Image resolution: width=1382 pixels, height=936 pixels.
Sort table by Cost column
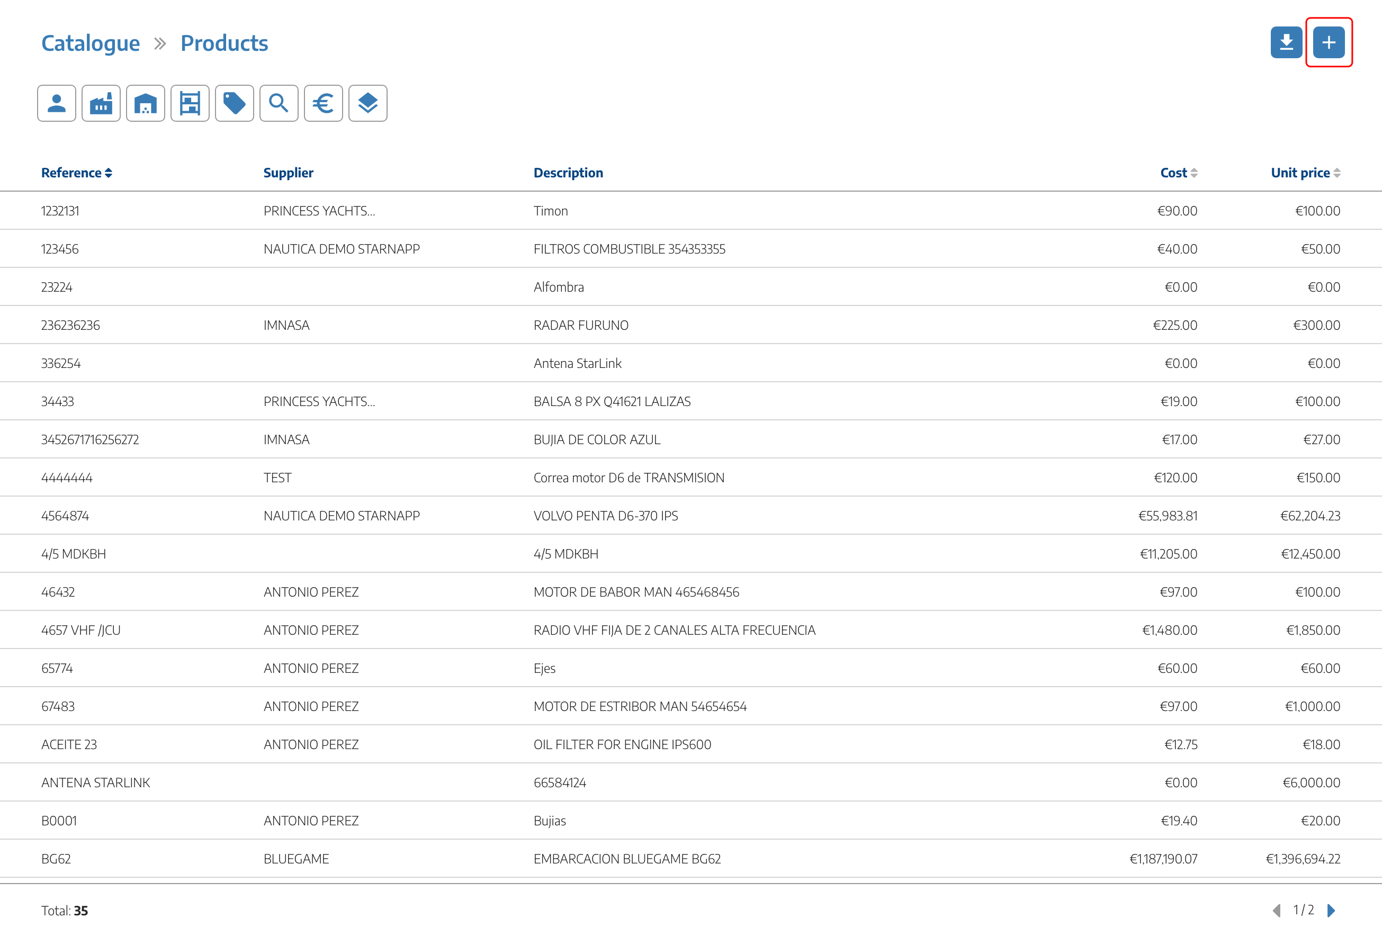(1179, 173)
